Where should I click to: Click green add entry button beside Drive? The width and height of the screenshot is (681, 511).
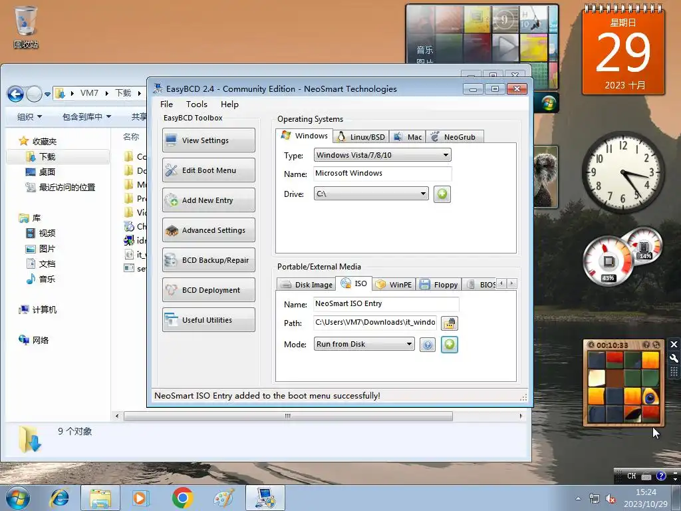tap(442, 194)
